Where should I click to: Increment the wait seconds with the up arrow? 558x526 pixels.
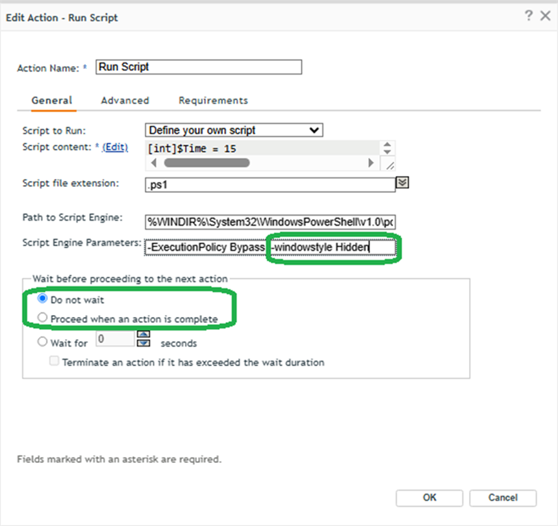click(144, 334)
